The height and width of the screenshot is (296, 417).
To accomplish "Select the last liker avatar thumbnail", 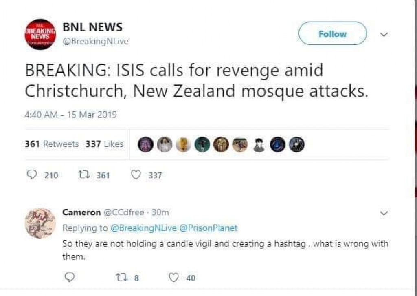I will 297,144.
